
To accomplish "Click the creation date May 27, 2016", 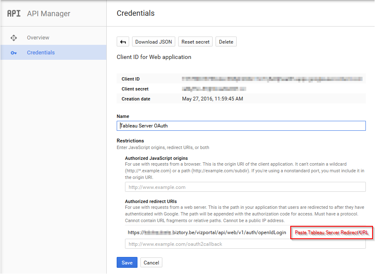I will (212, 99).
